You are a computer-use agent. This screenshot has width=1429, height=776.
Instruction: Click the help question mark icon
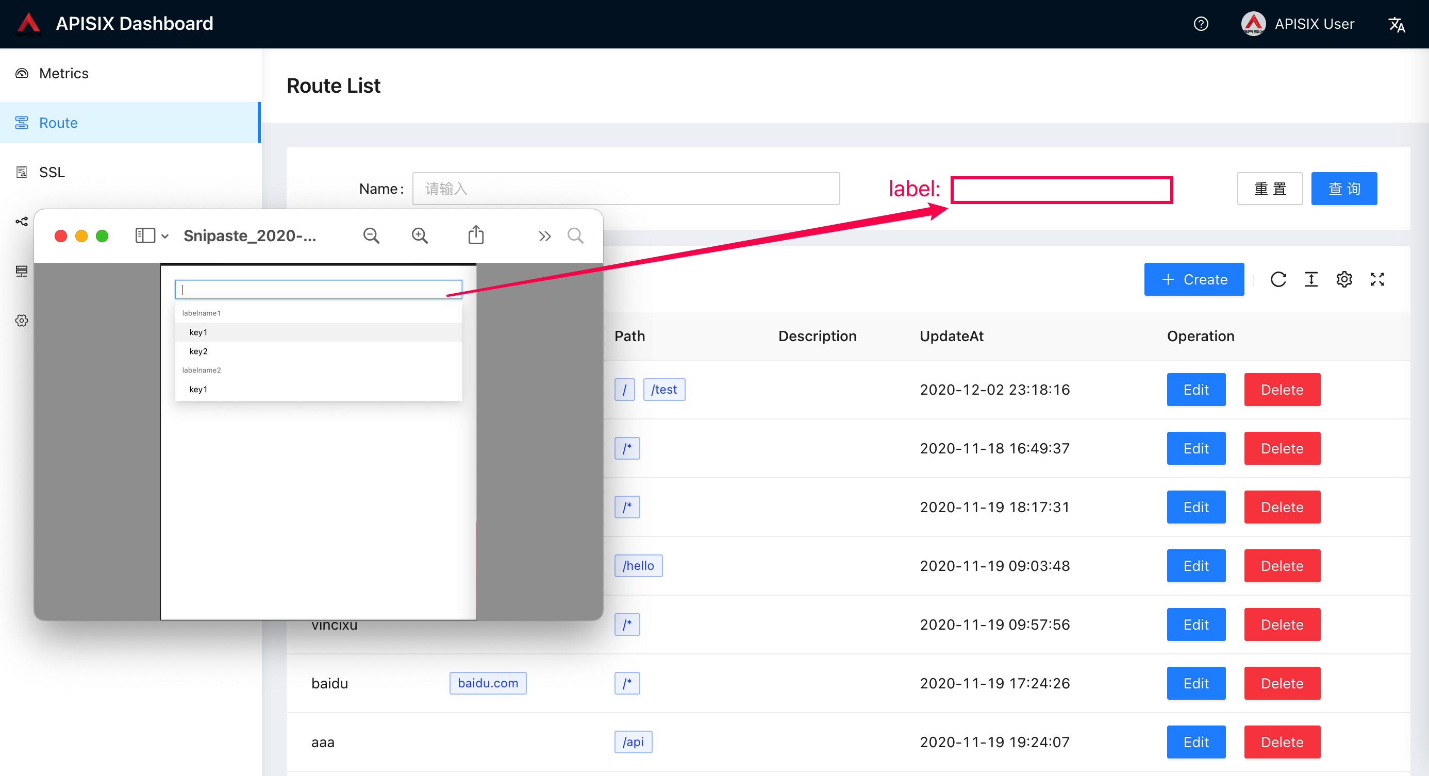coord(1201,24)
